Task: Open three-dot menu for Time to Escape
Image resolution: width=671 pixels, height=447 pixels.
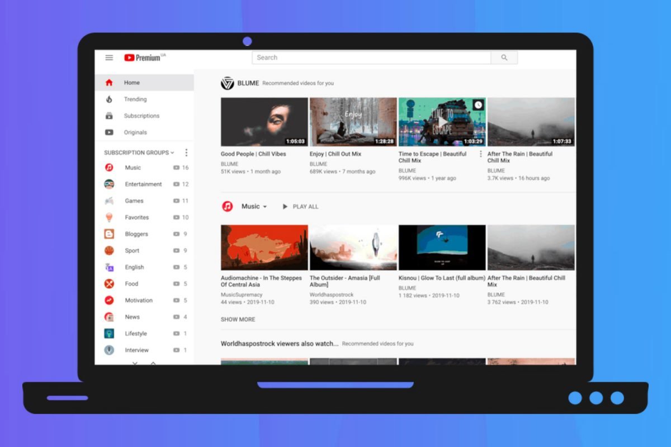Action: pyautogui.click(x=480, y=154)
